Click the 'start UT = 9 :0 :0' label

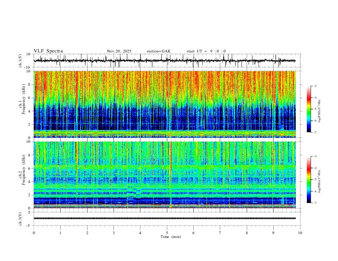coord(206,51)
